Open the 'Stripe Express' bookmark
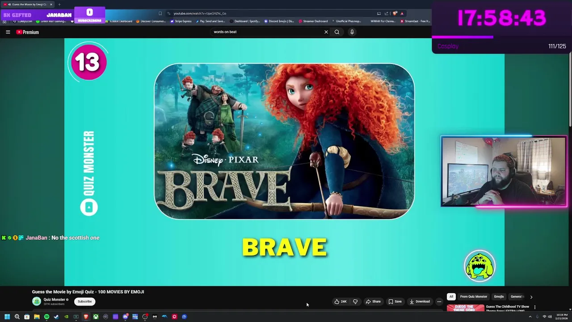 pos(181,21)
